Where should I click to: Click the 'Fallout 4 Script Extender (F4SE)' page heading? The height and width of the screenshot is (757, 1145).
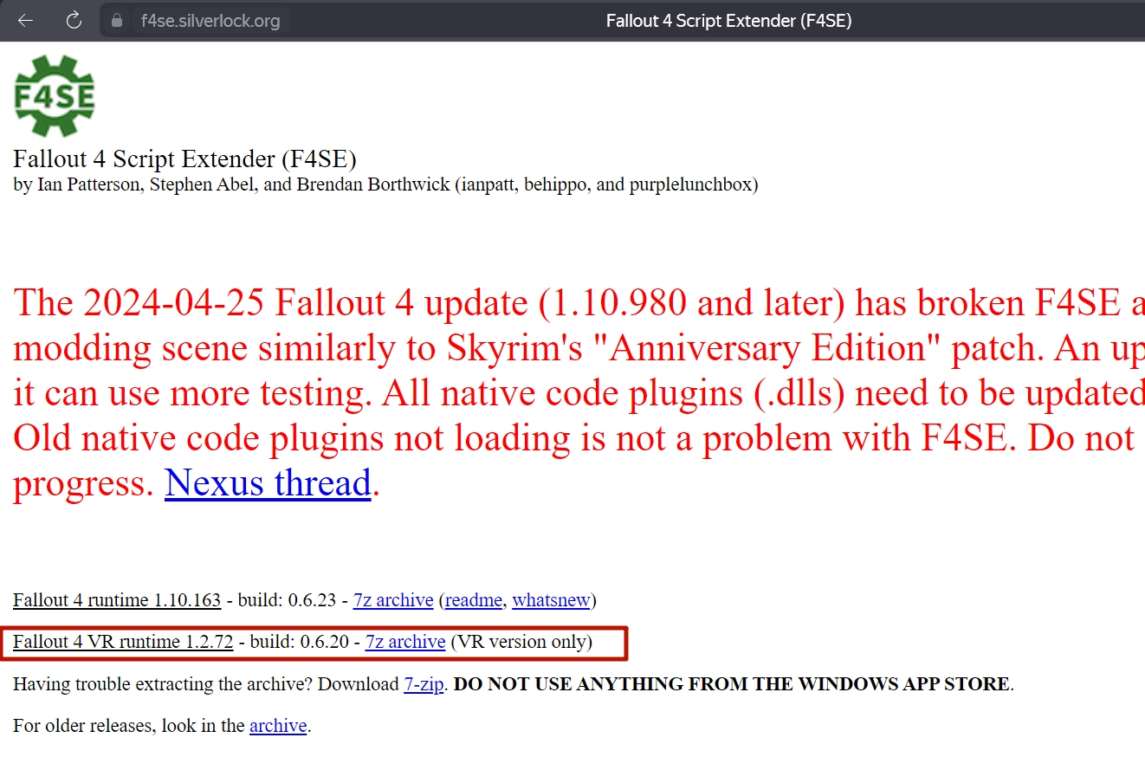click(x=184, y=159)
